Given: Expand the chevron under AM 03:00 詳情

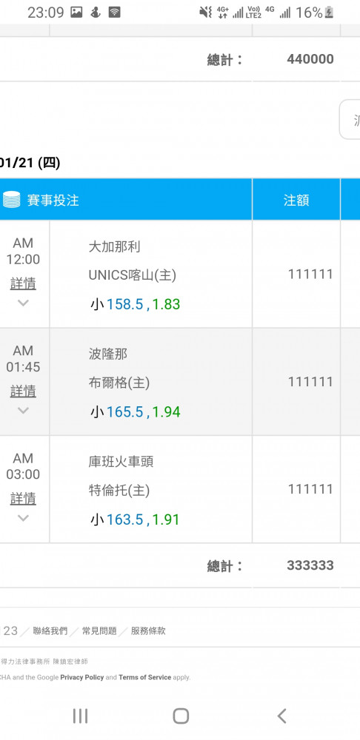Looking at the screenshot, I should coord(23,518).
